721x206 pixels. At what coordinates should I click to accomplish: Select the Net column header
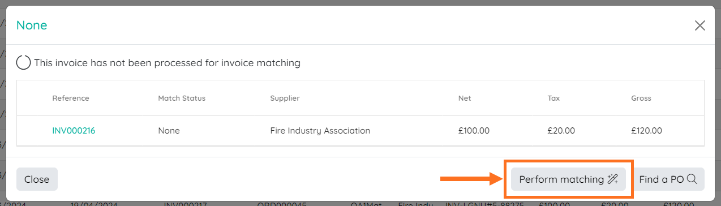click(465, 98)
